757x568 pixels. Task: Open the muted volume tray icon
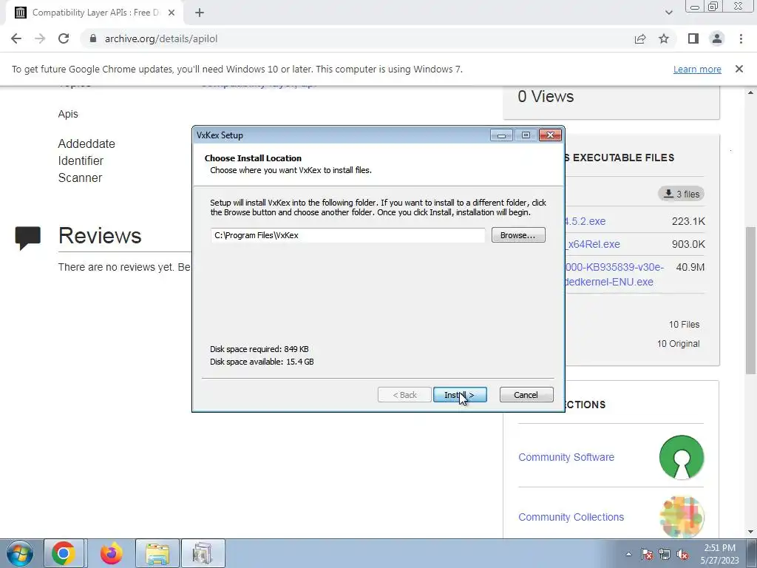682,554
